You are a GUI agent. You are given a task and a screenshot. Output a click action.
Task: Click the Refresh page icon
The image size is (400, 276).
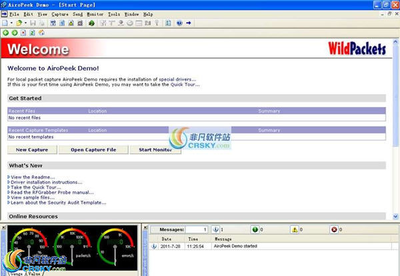(32, 33)
